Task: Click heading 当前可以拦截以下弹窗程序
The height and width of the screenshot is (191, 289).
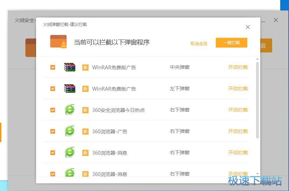Action: coord(112,42)
